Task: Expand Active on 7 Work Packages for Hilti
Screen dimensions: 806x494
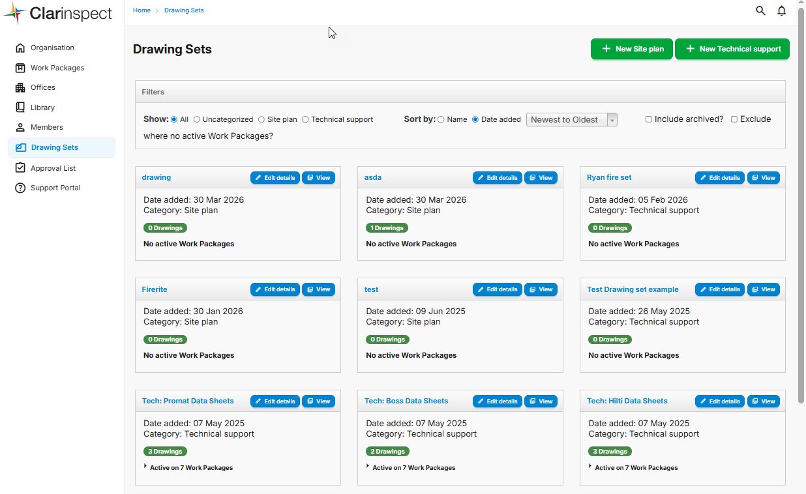Action: pos(590,466)
